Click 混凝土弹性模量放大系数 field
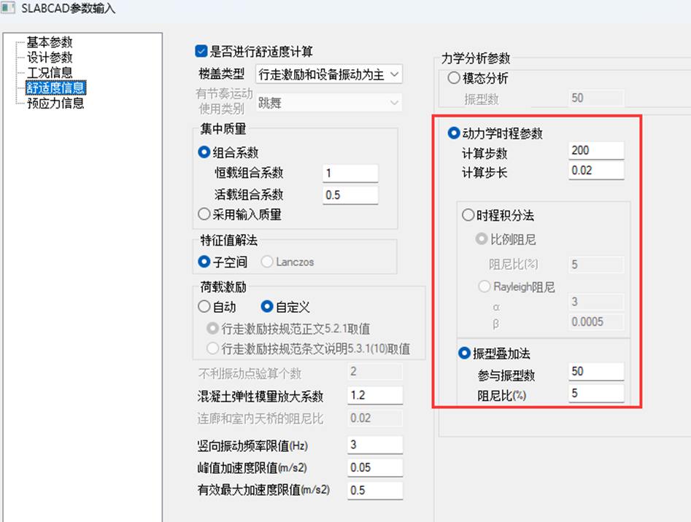 coord(375,395)
